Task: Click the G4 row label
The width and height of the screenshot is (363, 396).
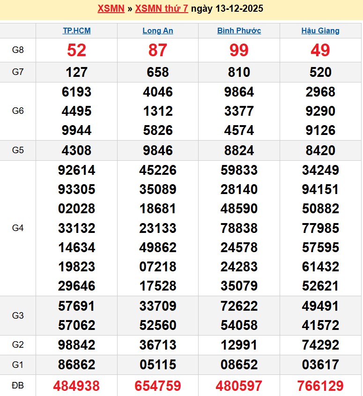Action: pyautogui.click(x=18, y=228)
